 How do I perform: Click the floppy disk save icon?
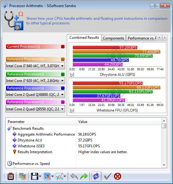click(x=35, y=176)
